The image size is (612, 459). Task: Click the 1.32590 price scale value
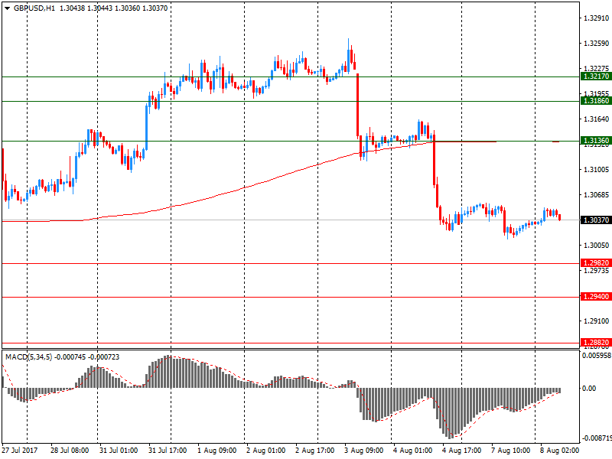pos(596,44)
